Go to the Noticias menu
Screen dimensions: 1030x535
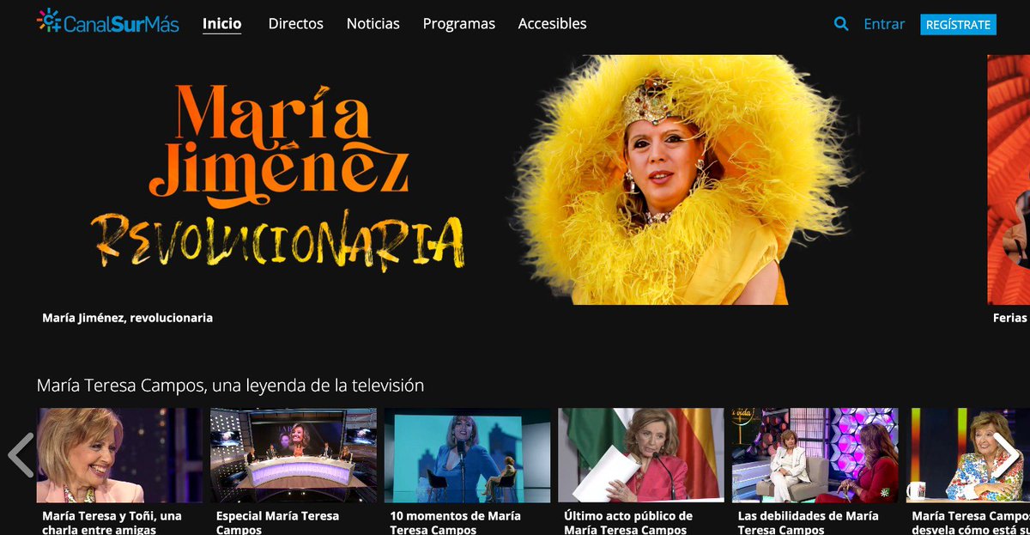[373, 24]
